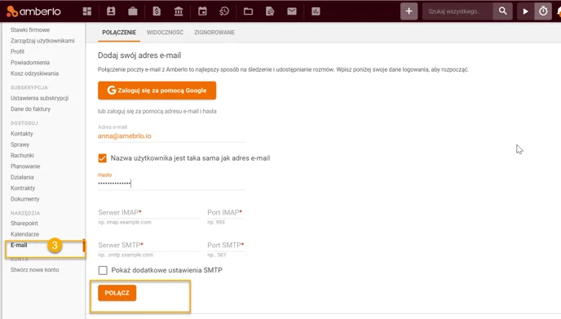Open Sharepoint under Narzędzia
Screen dimensions: 561x319
(24, 223)
